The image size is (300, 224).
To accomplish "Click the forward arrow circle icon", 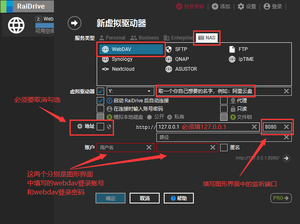I will 74,23.
